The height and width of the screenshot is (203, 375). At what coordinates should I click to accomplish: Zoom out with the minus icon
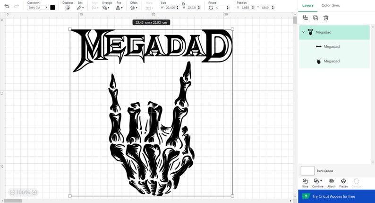click(x=12, y=192)
